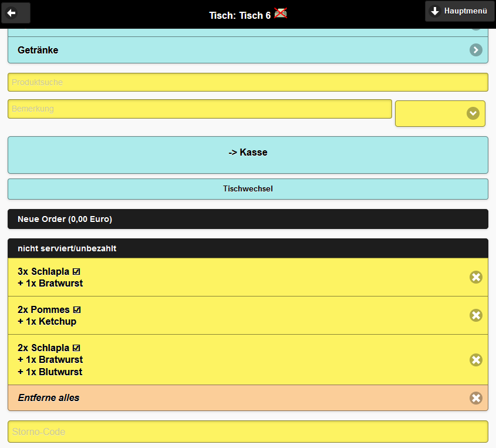496x448 pixels.
Task: Click the Bemerkung text field
Action: pos(200,109)
